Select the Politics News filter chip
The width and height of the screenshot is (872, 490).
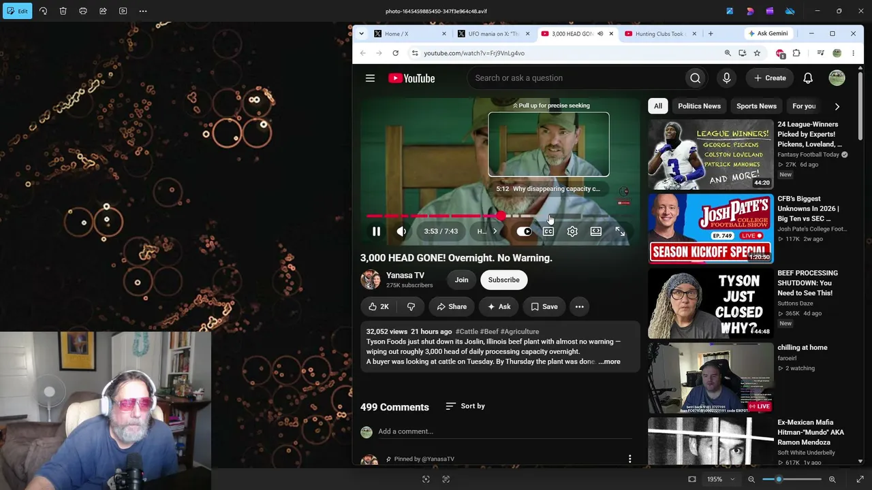pyautogui.click(x=699, y=106)
